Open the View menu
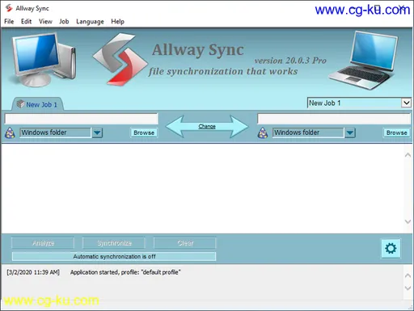This screenshot has height=311, width=414. [45, 21]
